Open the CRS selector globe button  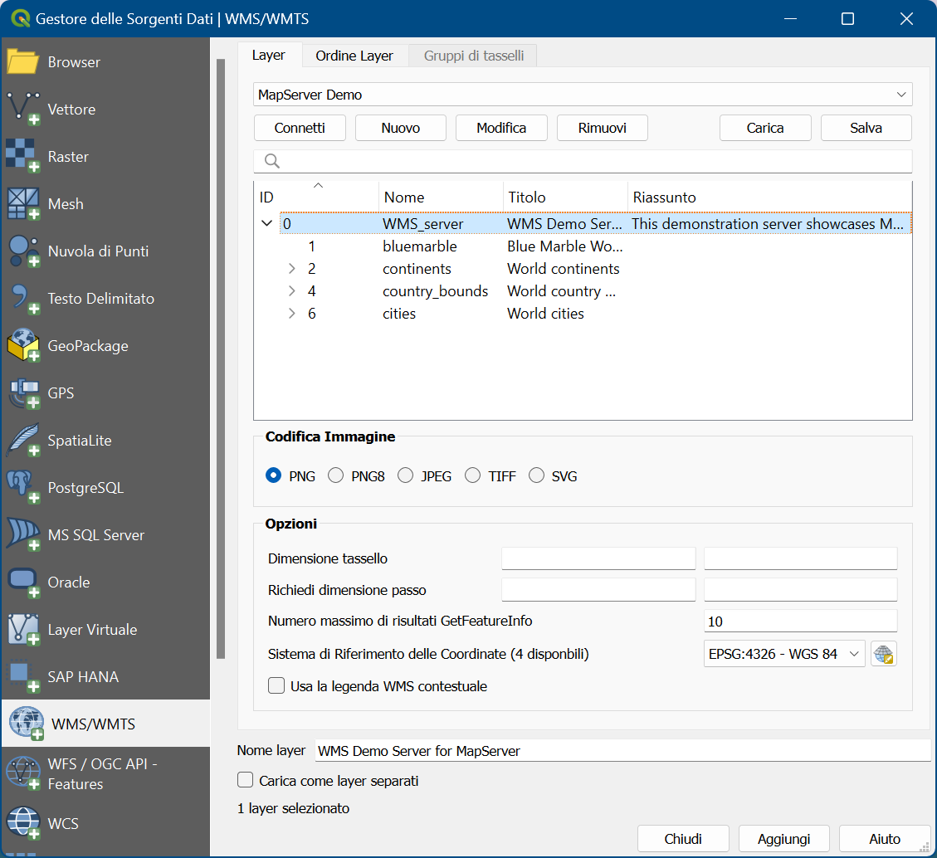click(x=883, y=654)
